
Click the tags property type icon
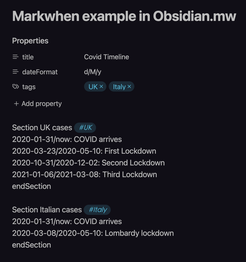click(16, 86)
